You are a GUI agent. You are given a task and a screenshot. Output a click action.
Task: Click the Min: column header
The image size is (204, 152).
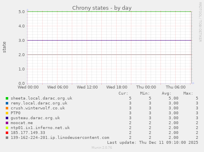pos(145,93)
